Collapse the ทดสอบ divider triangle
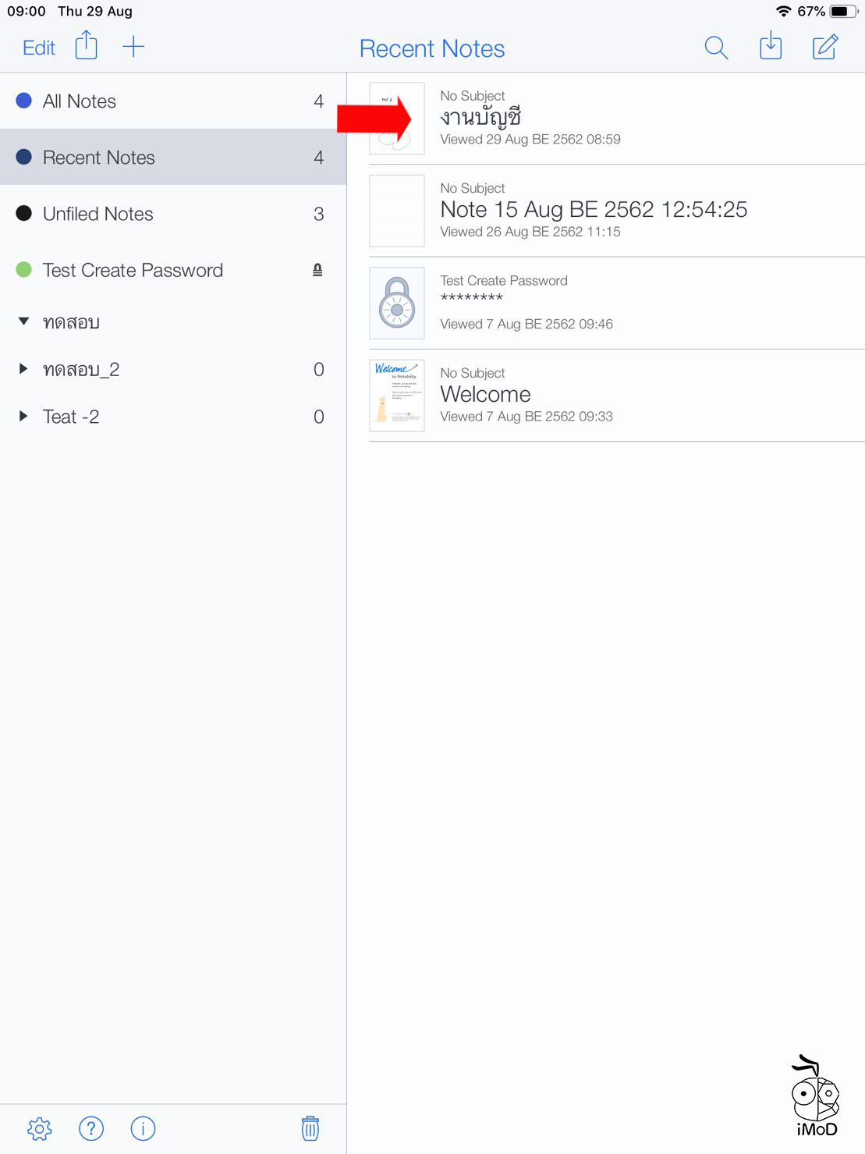 pyautogui.click(x=23, y=321)
